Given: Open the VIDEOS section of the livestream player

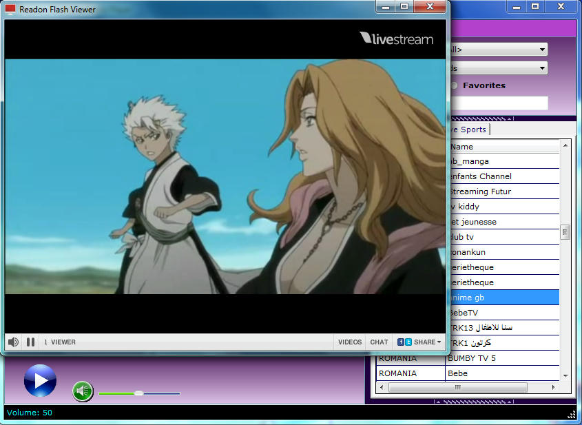Looking at the screenshot, I should [350, 342].
